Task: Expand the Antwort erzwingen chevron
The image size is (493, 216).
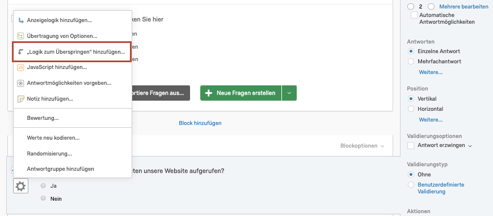Action: coord(470,146)
